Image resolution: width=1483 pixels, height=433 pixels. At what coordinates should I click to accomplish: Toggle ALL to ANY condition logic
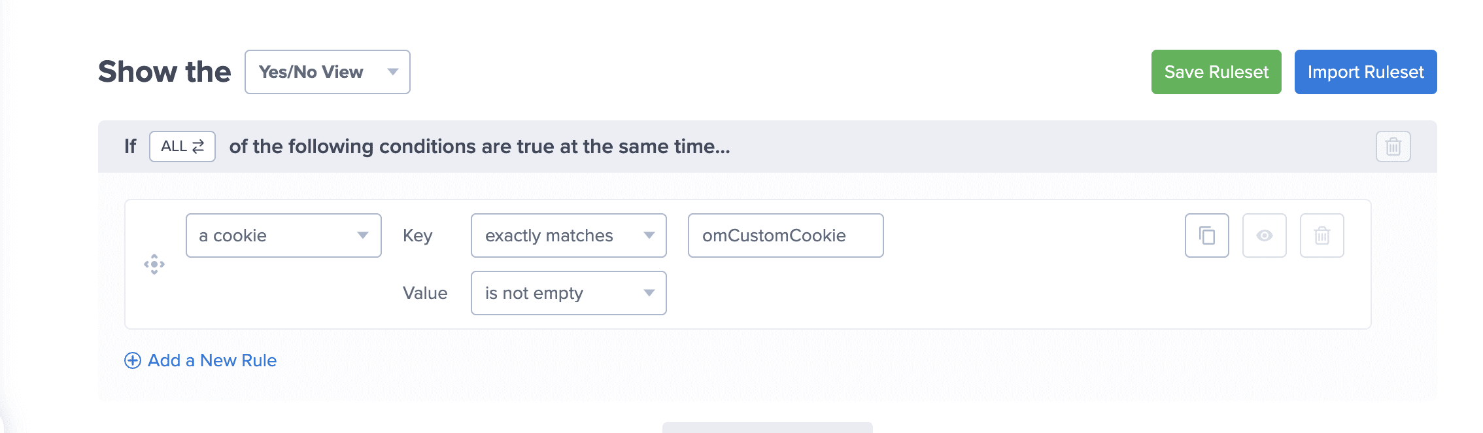pos(182,147)
